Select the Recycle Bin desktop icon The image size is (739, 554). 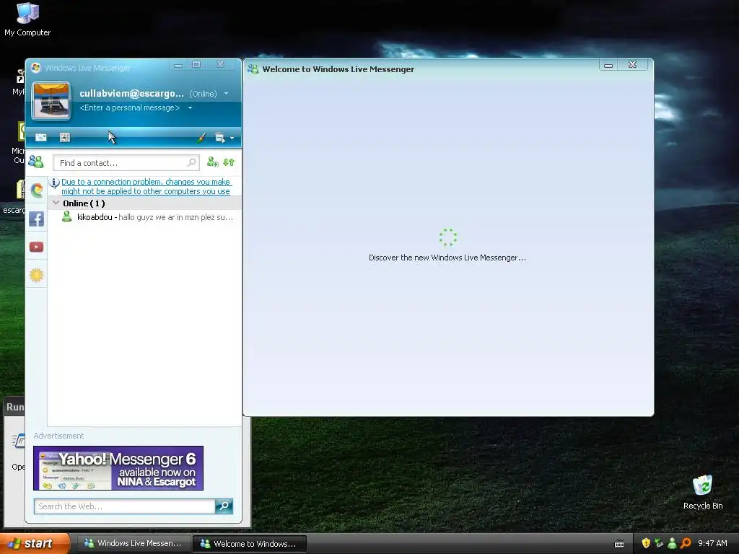pyautogui.click(x=703, y=493)
